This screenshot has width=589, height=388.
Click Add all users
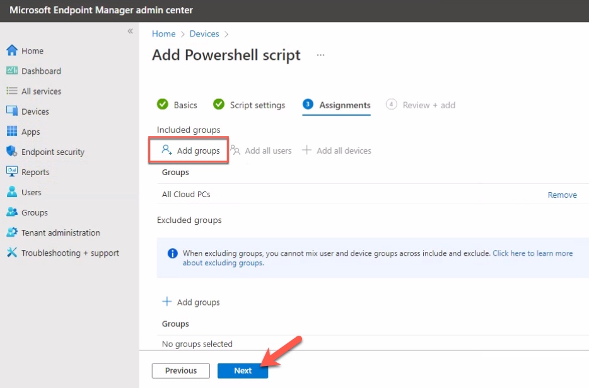260,151
